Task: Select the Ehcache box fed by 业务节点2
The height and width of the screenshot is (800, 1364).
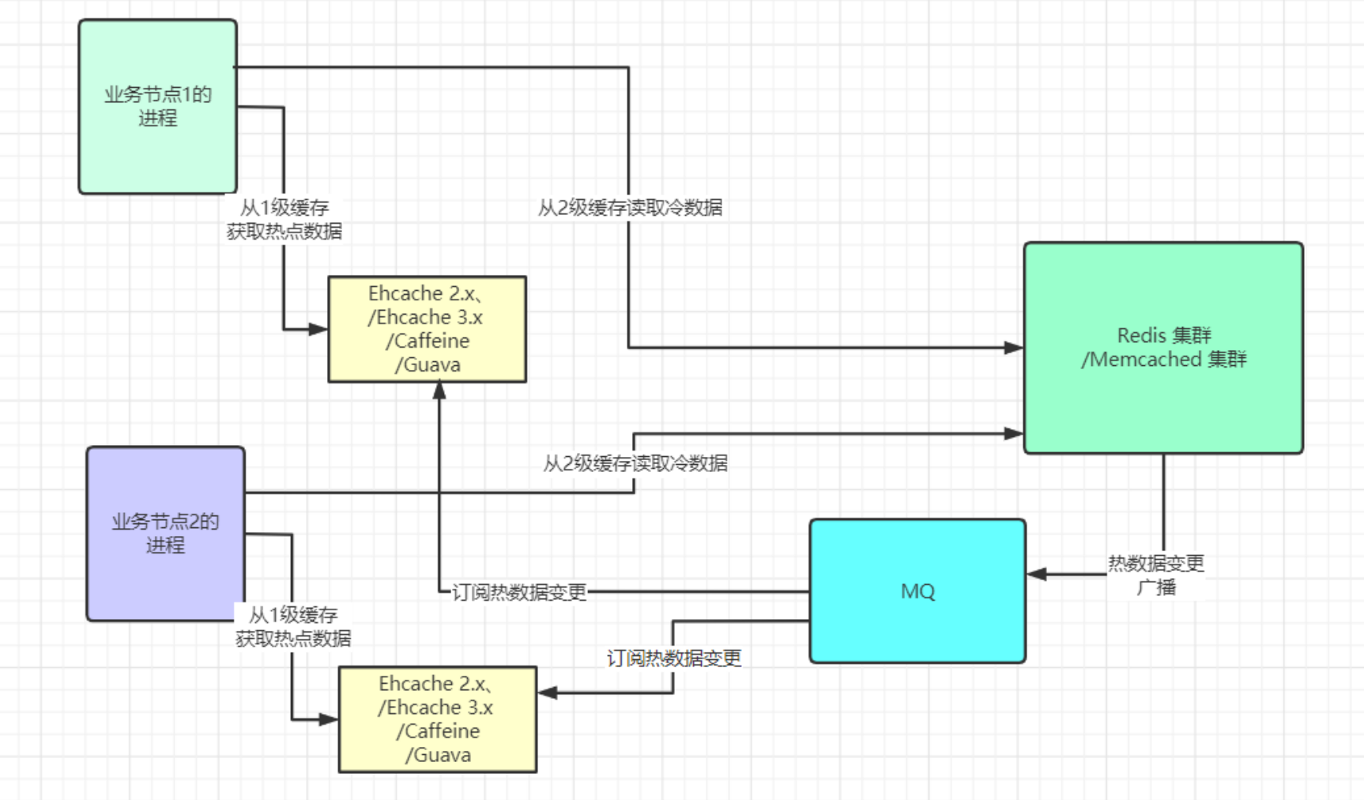Action: click(437, 719)
